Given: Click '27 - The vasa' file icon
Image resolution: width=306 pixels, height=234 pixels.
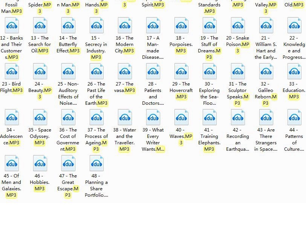Looking at the screenshot, I should point(125,72).
